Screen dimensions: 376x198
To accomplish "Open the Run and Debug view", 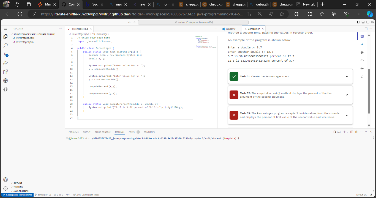I will coord(6,63).
